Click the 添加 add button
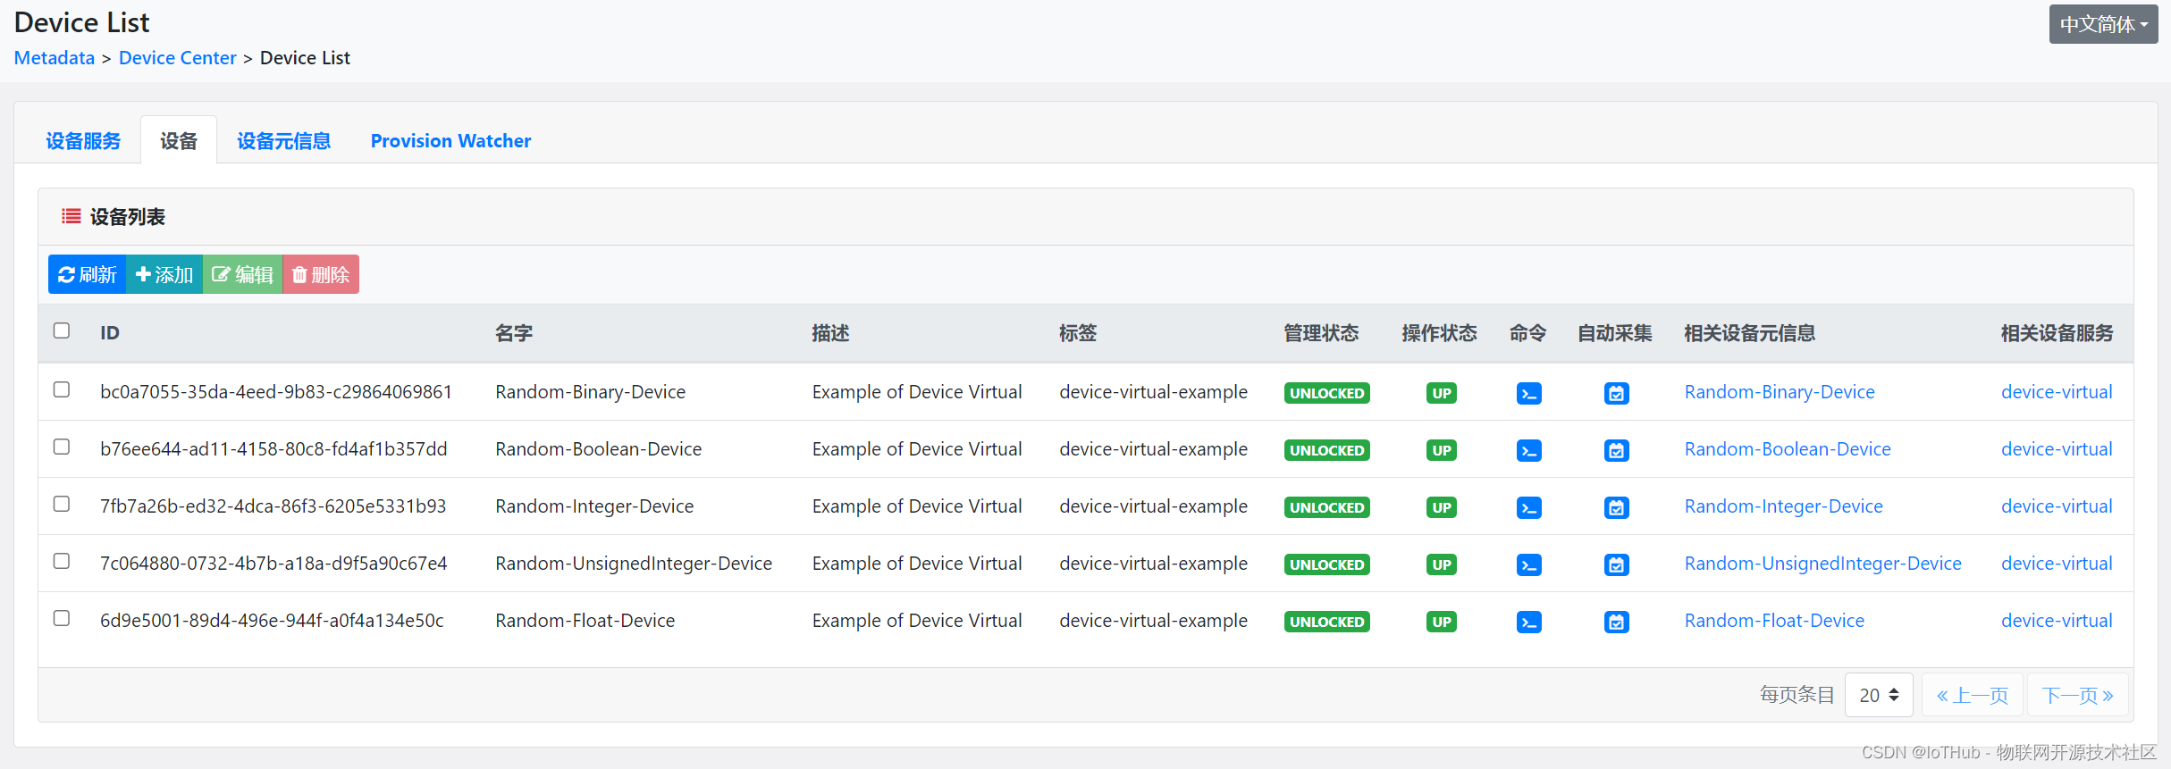 coord(164,274)
